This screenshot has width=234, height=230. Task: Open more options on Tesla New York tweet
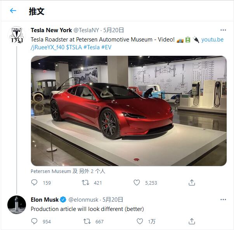(x=223, y=30)
